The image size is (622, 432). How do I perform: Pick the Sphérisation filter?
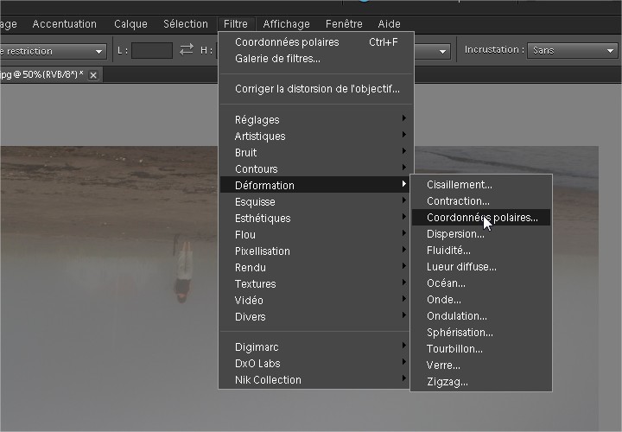click(x=460, y=333)
